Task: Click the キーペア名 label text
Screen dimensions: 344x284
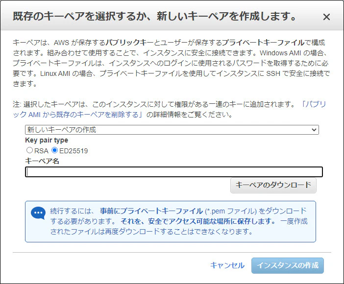Action: [42, 161]
